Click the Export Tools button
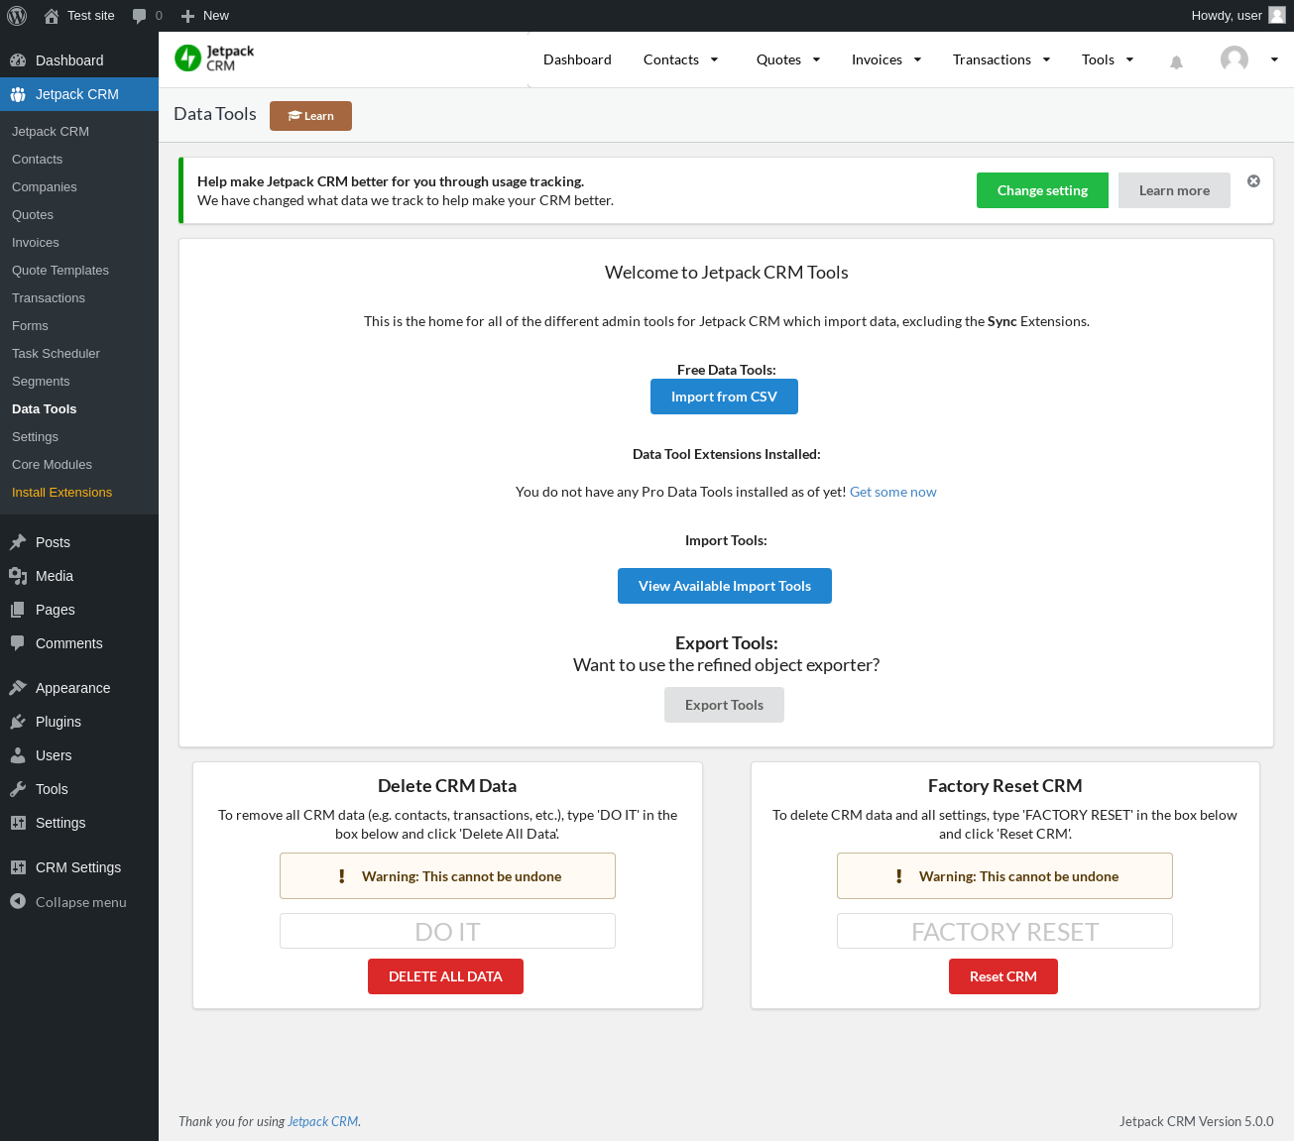 [x=724, y=705]
